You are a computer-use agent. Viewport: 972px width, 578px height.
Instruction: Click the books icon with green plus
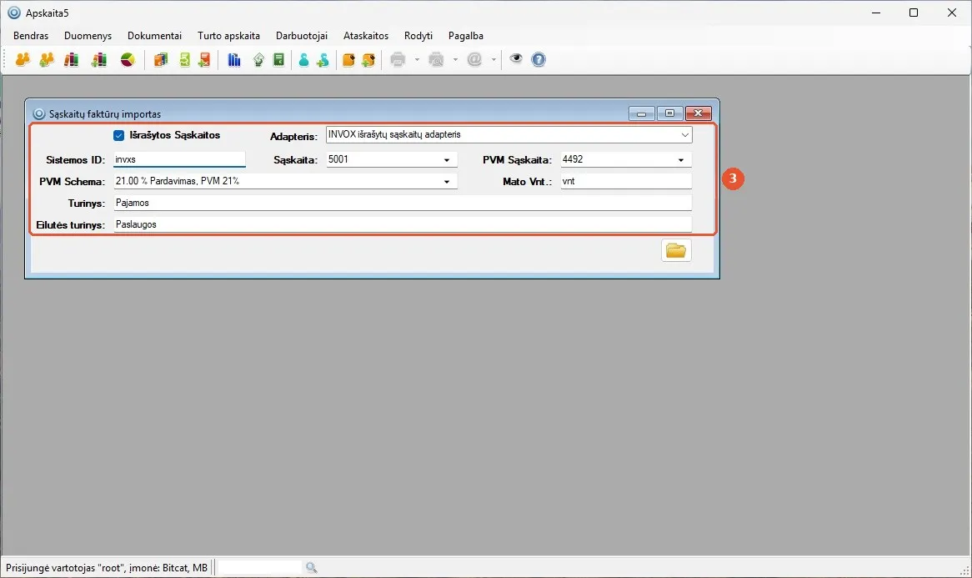pyautogui.click(x=99, y=59)
